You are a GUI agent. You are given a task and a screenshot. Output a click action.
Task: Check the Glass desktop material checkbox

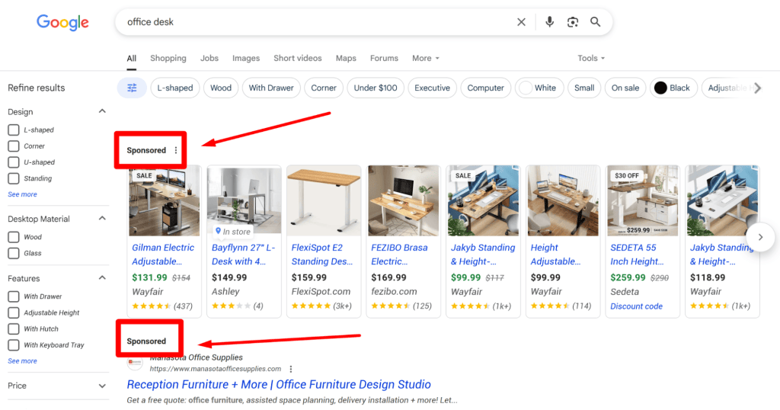click(14, 253)
